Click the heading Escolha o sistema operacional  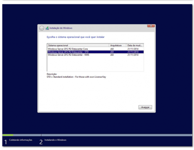pos(75,37)
